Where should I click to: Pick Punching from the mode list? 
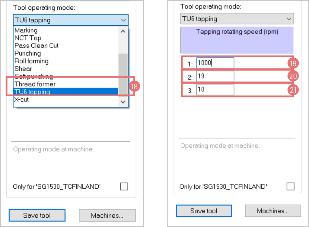(x=28, y=53)
